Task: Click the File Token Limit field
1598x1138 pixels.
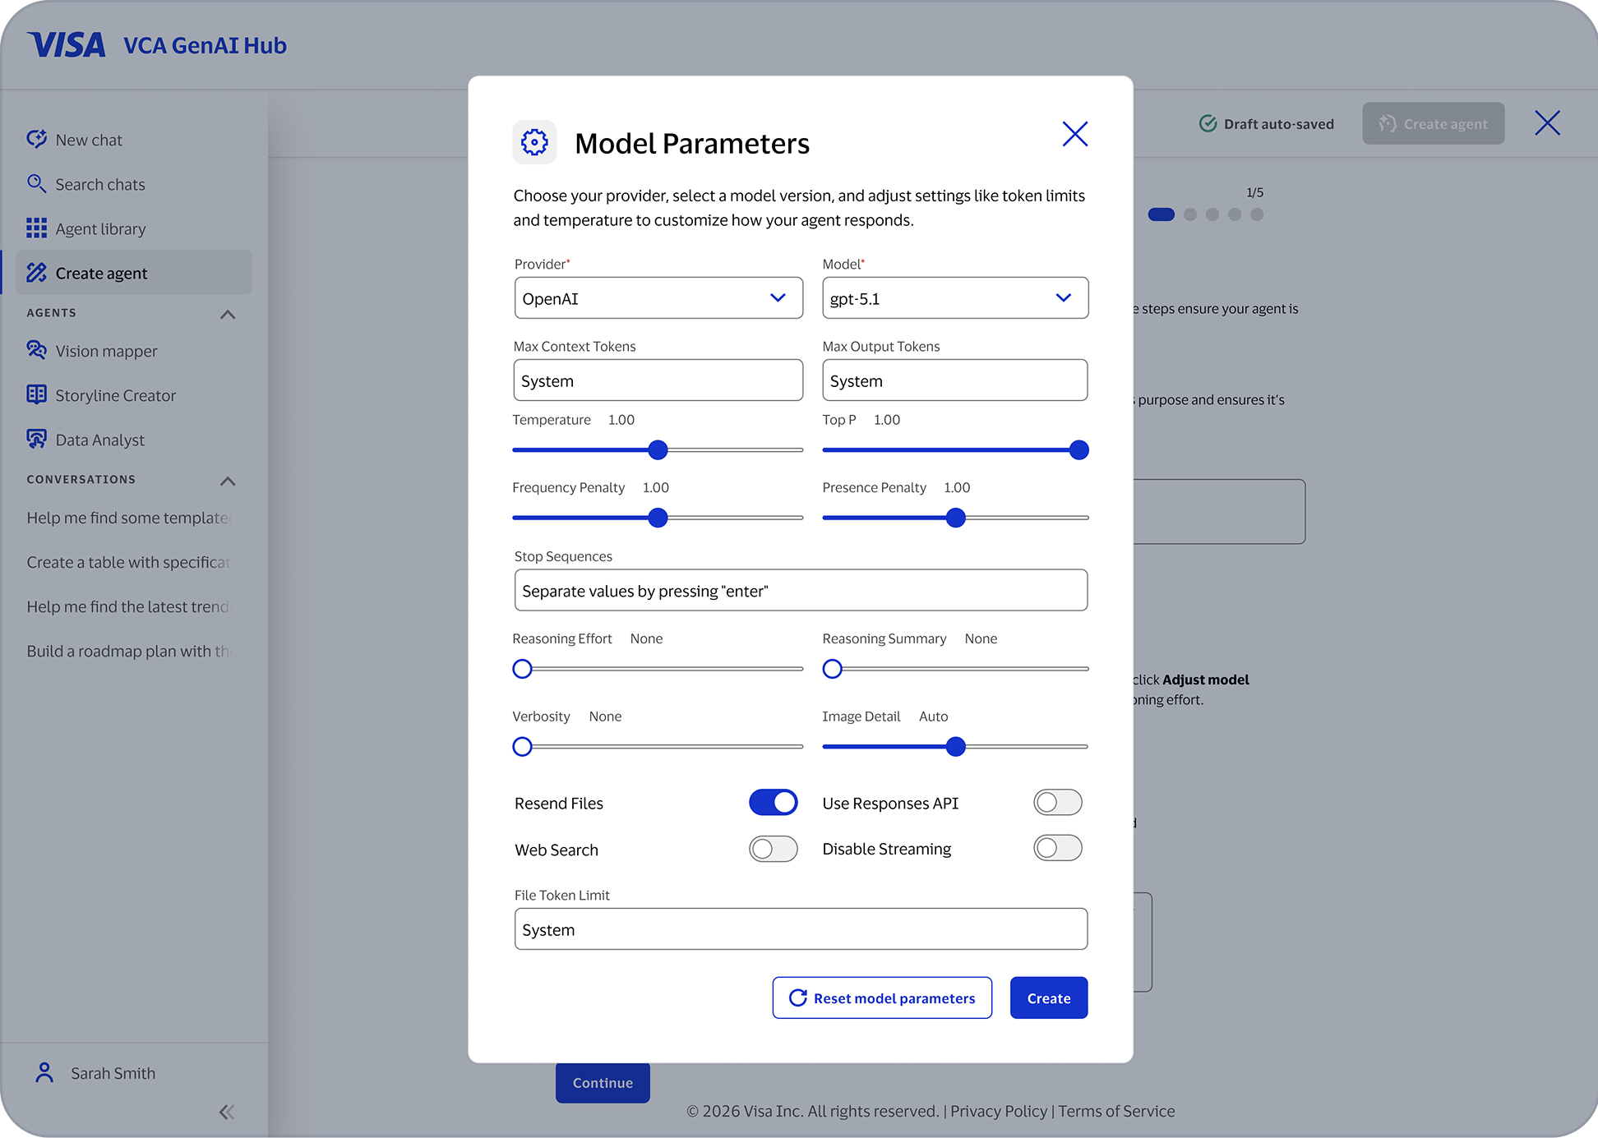Action: [801, 928]
